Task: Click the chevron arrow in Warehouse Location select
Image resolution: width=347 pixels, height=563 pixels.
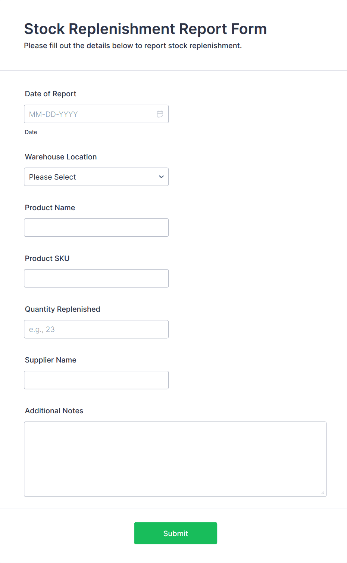Action: pos(161,177)
